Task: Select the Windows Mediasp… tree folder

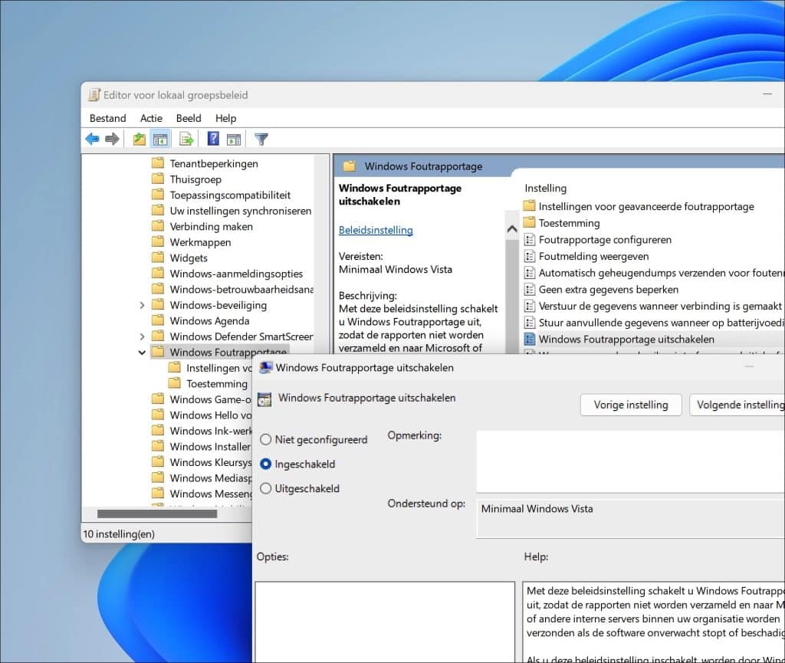Action: coord(210,478)
